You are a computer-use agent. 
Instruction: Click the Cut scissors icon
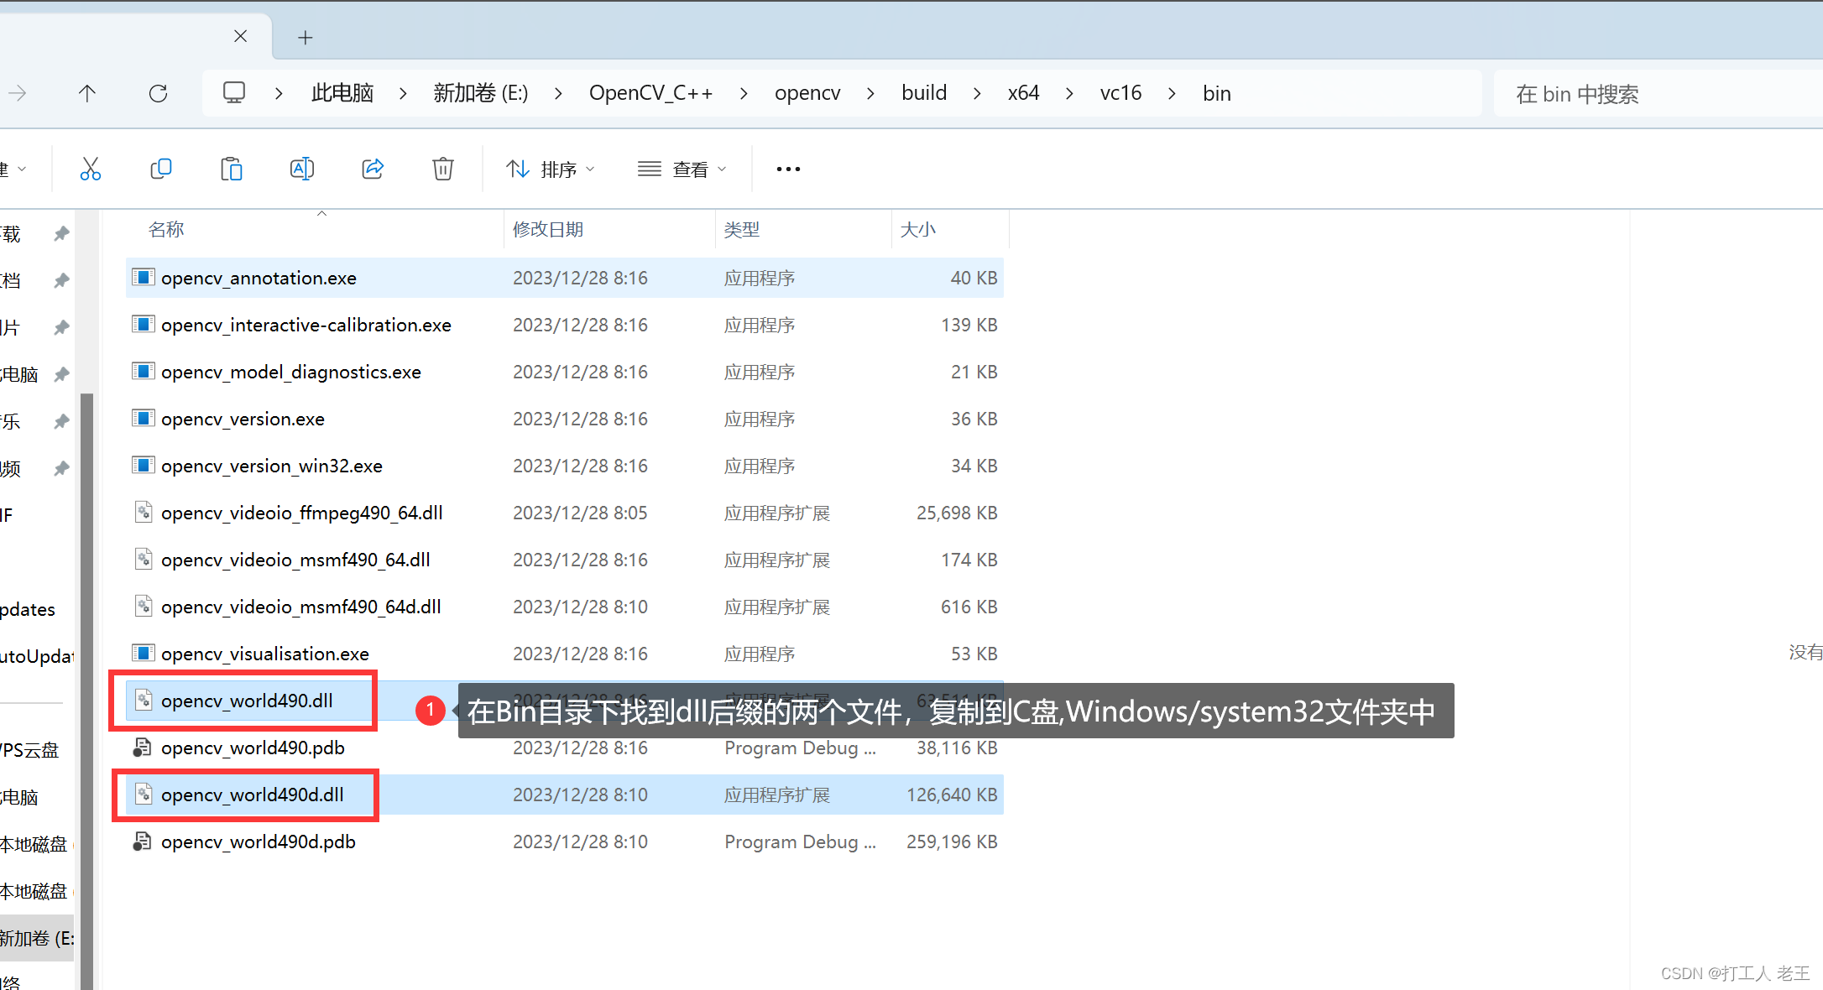90,169
